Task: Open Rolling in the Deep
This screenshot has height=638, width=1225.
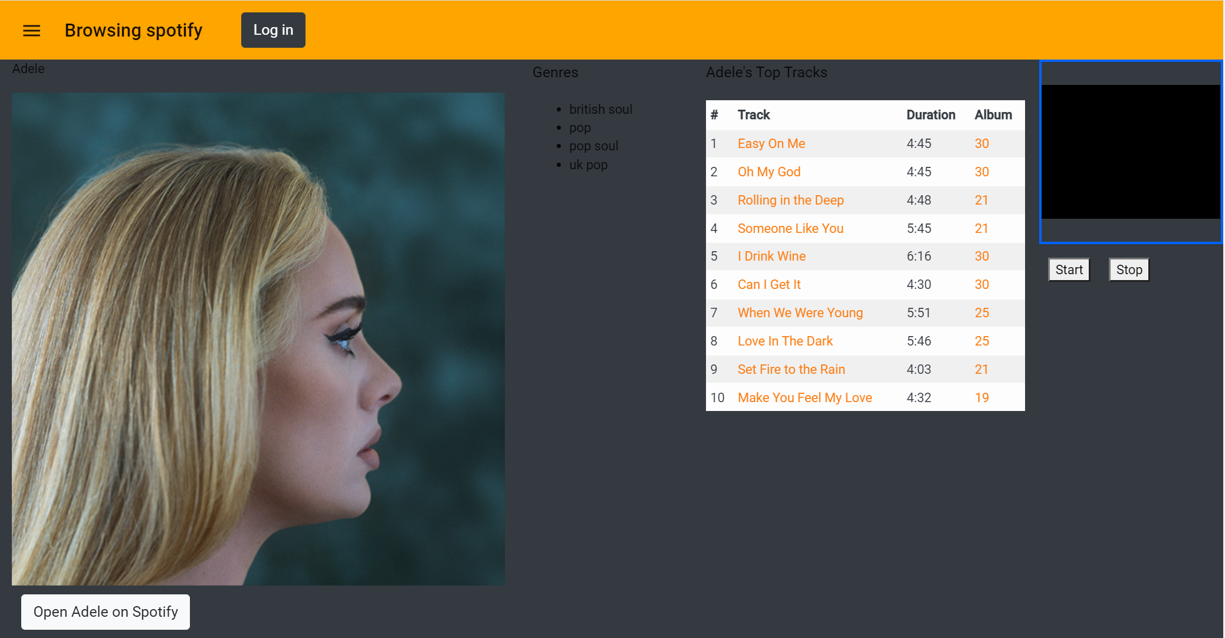Action: 790,200
